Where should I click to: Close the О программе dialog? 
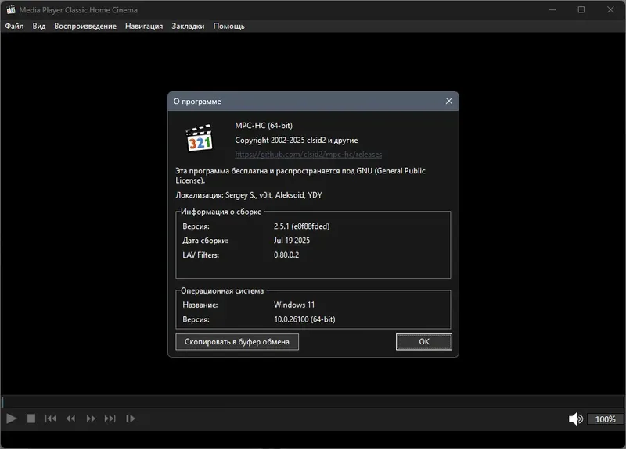click(448, 102)
